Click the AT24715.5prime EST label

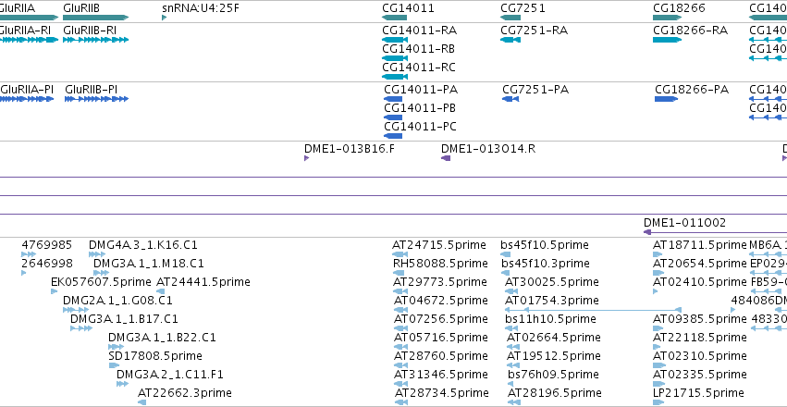[439, 245]
